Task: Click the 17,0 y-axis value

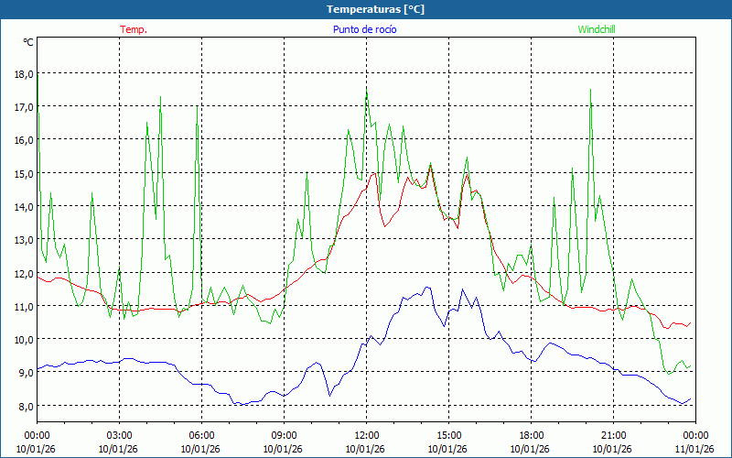Action: 22,106
